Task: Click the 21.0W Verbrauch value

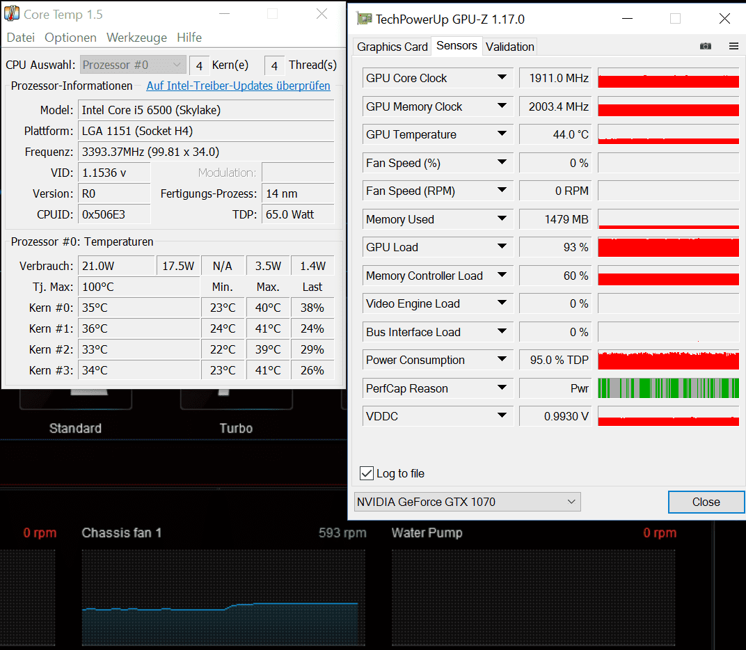Action: [117, 266]
